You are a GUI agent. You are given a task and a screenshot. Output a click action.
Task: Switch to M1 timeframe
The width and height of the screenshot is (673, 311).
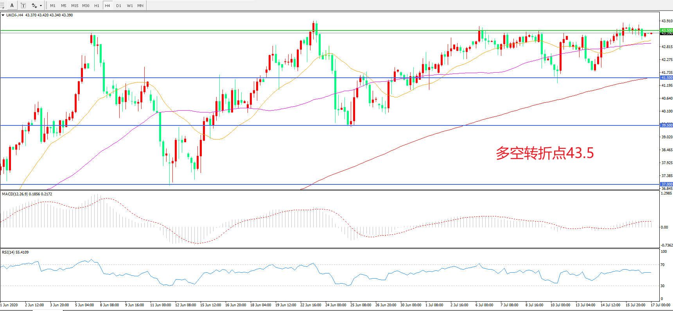(x=53, y=5)
